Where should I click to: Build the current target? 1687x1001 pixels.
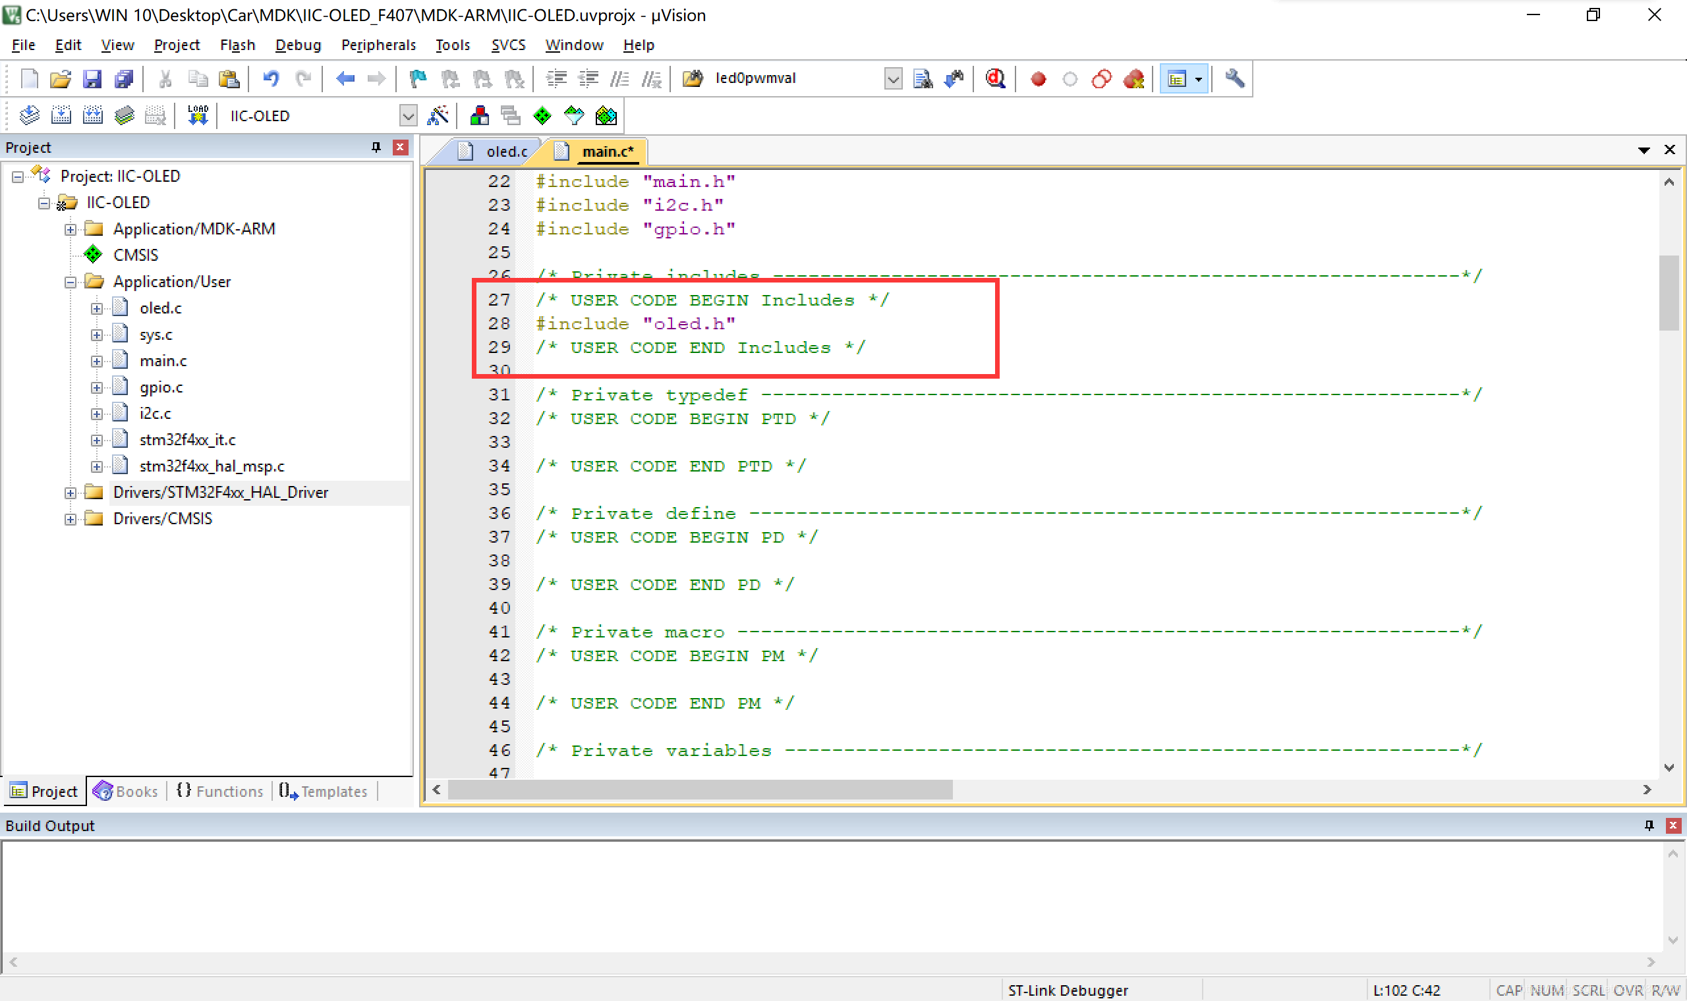coord(61,115)
